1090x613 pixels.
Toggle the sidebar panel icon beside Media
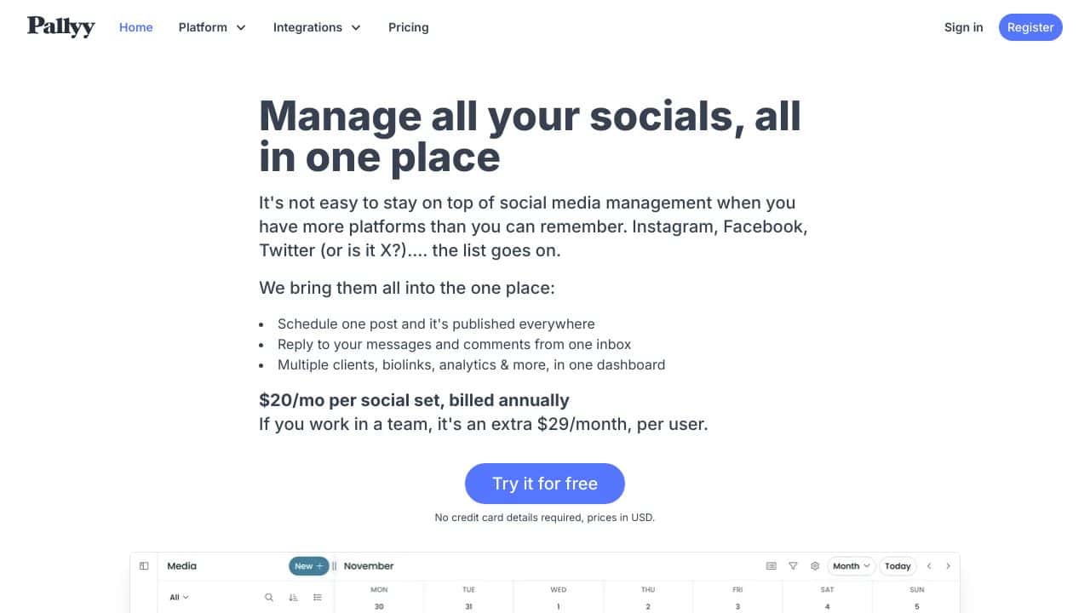(x=144, y=566)
